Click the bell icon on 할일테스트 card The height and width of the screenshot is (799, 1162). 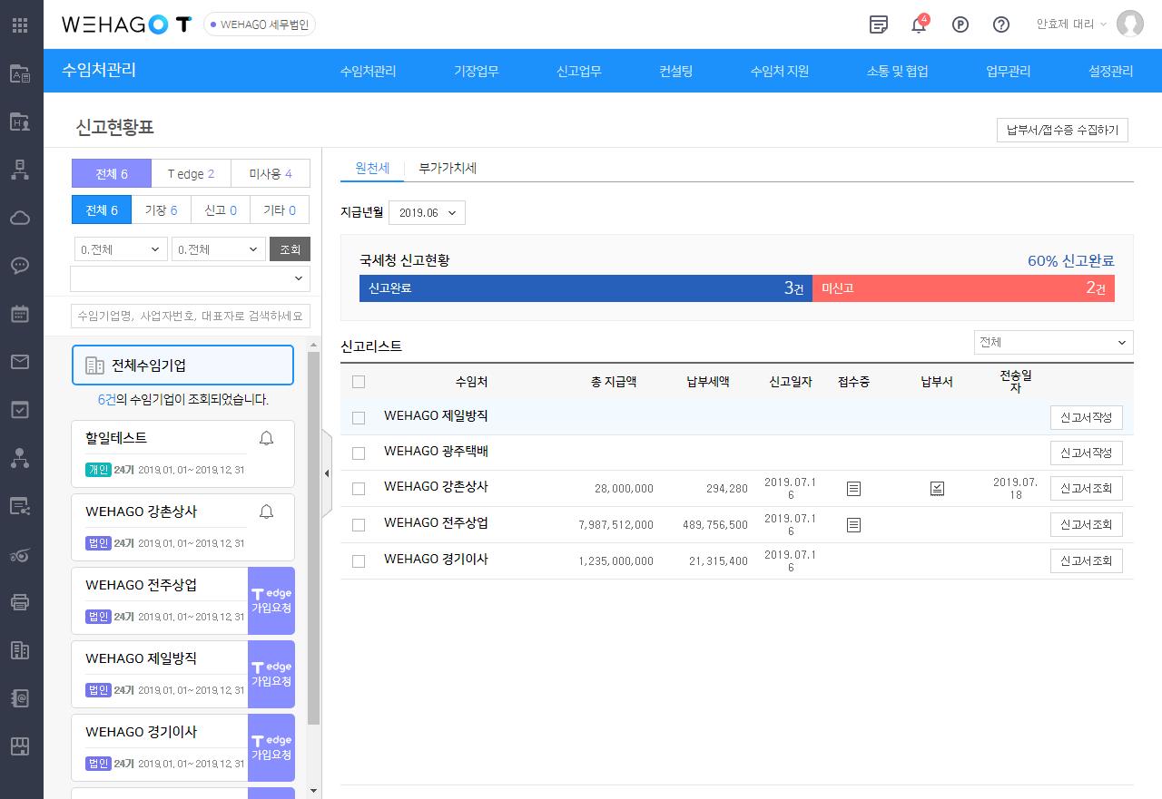point(266,439)
